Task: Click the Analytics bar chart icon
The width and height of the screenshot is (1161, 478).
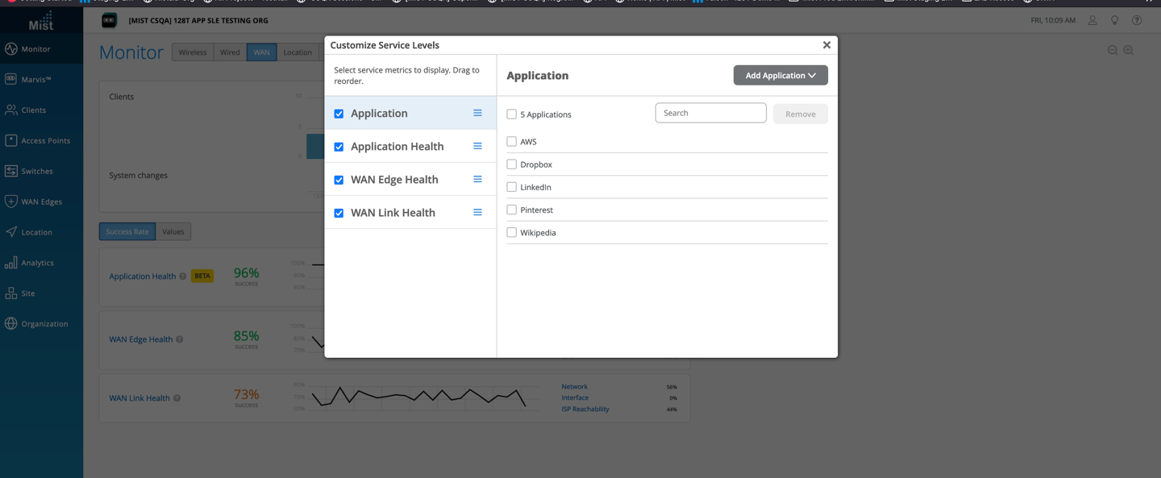Action: click(x=11, y=263)
